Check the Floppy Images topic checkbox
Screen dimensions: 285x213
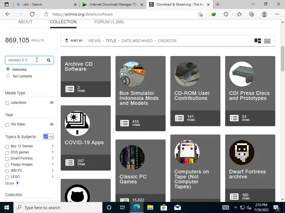[7, 165]
